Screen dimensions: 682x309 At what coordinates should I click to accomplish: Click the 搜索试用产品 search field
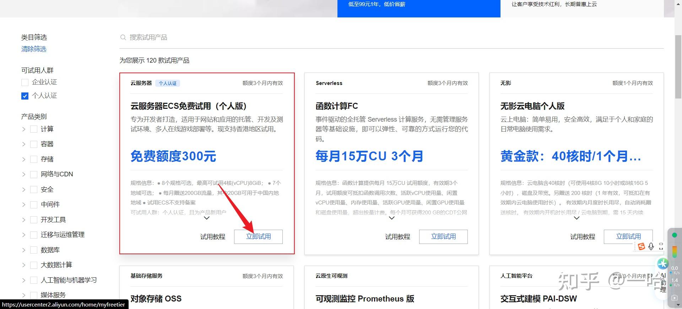coord(391,37)
